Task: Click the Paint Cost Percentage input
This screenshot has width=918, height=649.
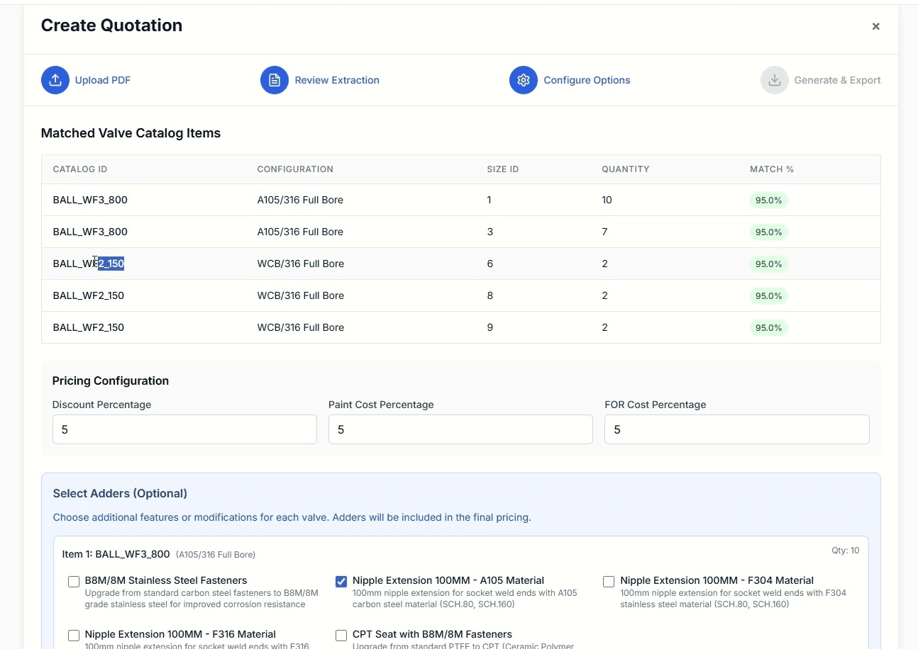Action: [x=460, y=429]
